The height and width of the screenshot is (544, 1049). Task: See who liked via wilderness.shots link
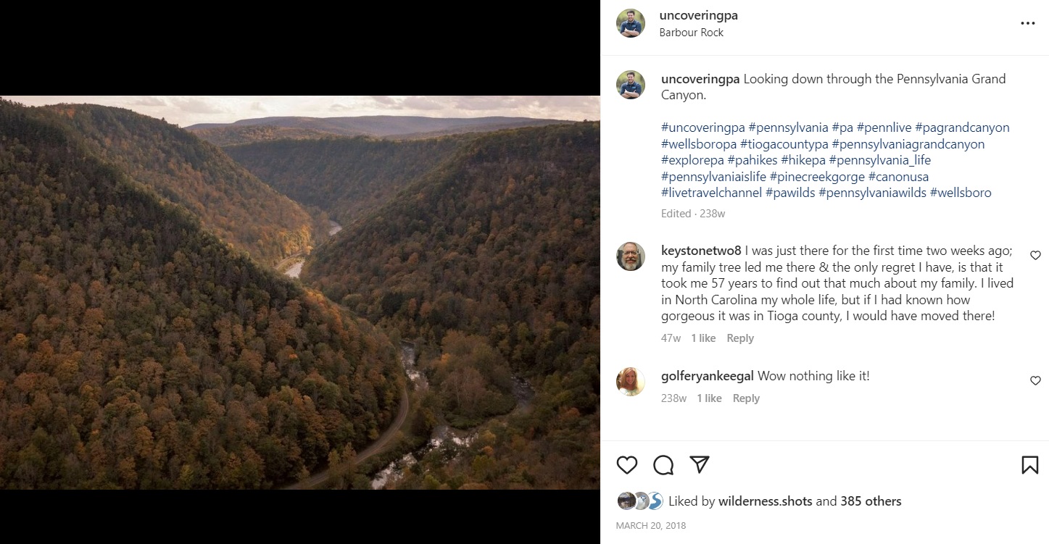(765, 501)
